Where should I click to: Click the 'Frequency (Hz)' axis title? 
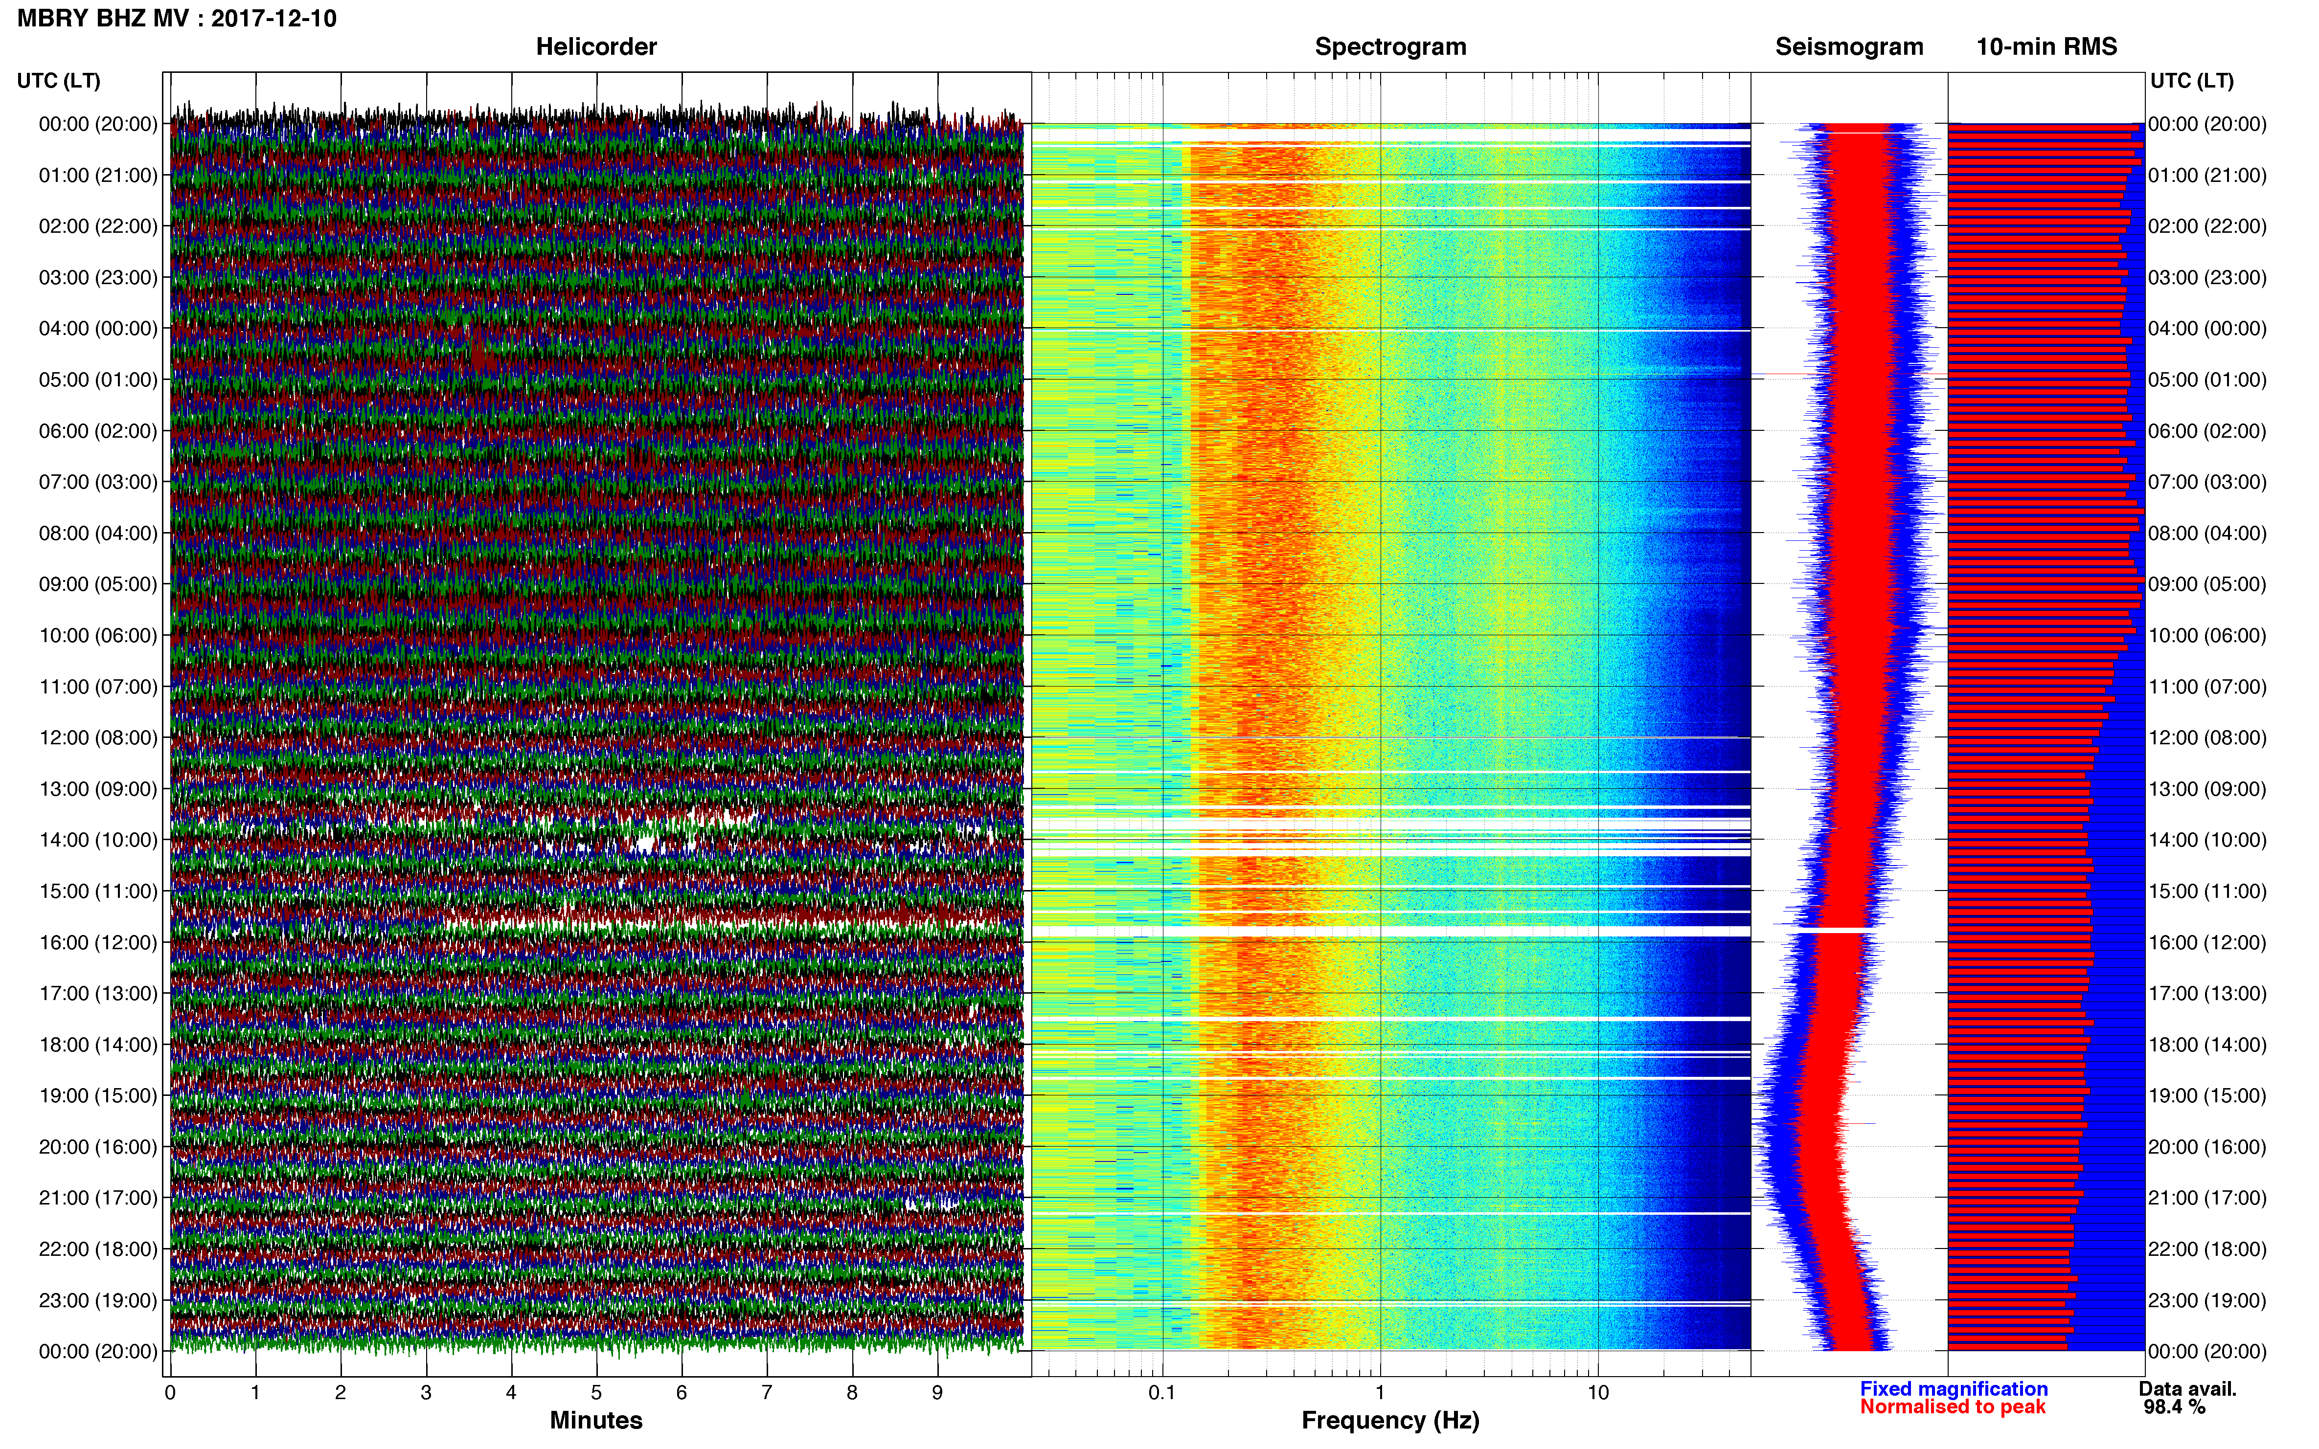(x=1390, y=1420)
